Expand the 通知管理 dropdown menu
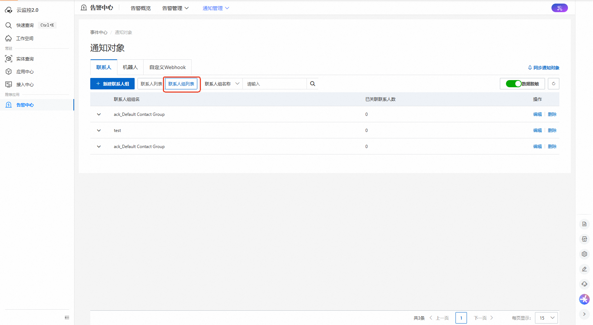 pos(216,8)
